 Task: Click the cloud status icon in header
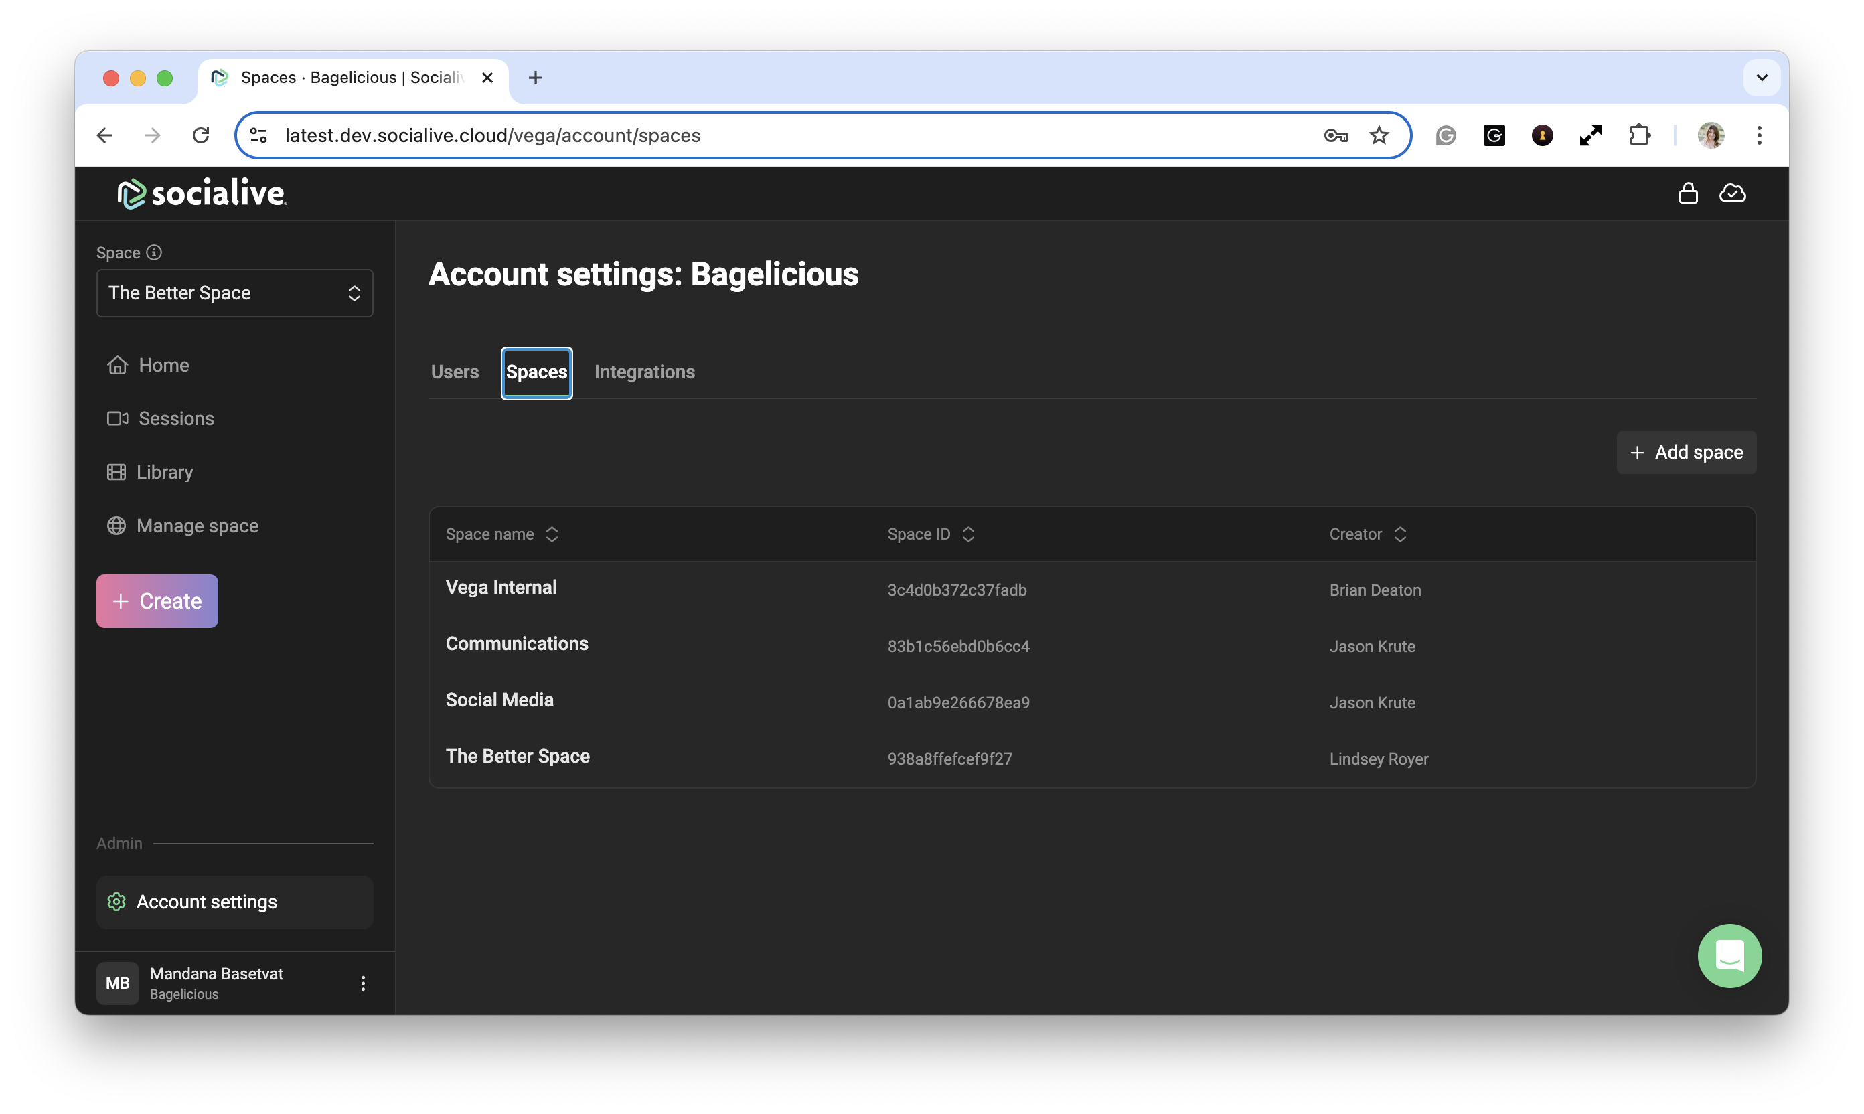click(1732, 193)
